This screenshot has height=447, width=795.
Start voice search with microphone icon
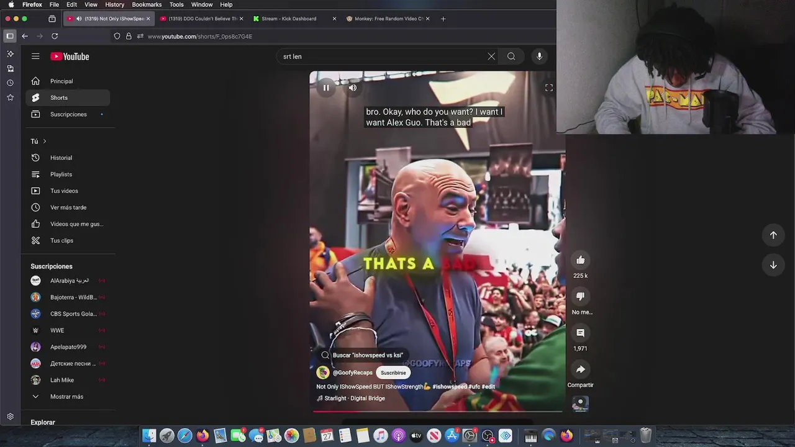[x=539, y=56]
